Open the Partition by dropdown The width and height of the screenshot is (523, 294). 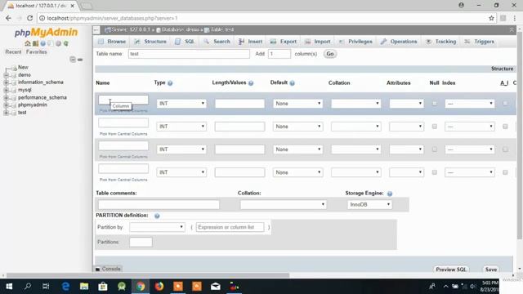point(157,227)
